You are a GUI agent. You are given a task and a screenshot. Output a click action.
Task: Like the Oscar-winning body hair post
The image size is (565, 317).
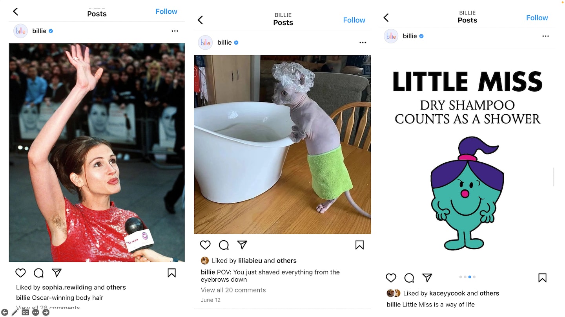tap(20, 273)
